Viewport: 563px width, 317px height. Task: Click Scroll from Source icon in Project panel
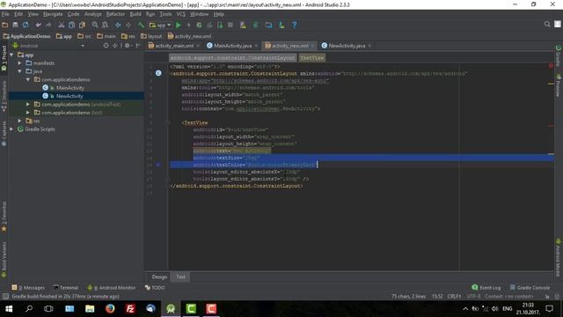click(106, 46)
